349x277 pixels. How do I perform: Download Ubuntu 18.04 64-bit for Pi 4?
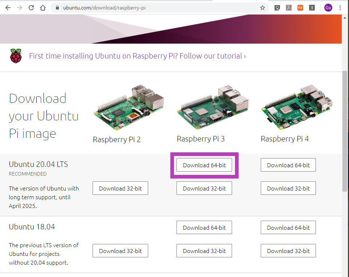coord(288,228)
